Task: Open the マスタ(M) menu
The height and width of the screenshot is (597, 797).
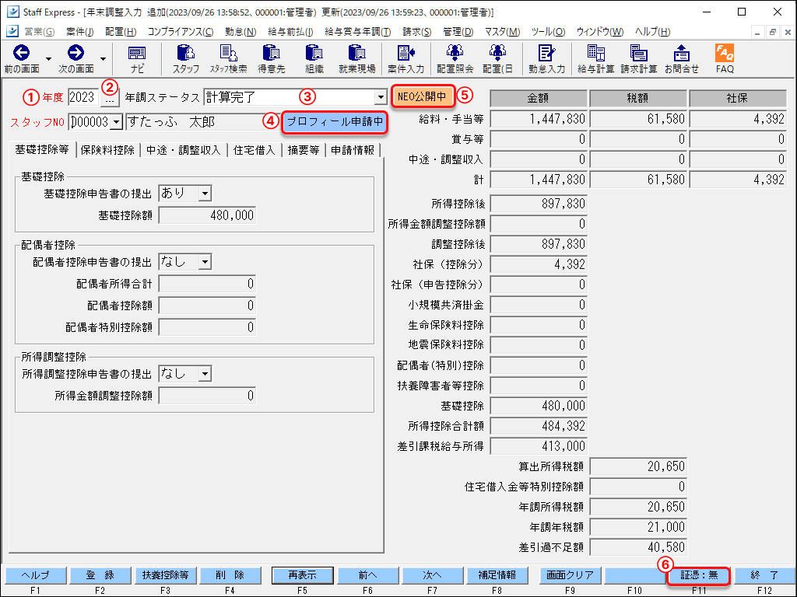Action: tap(502, 31)
